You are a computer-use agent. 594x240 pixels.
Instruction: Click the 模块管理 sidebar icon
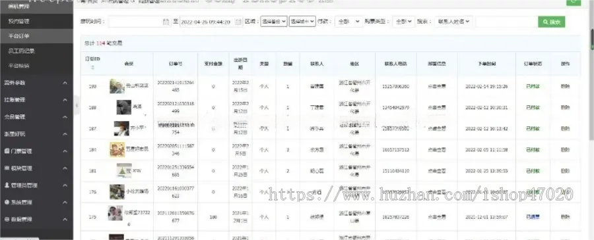[7, 168]
